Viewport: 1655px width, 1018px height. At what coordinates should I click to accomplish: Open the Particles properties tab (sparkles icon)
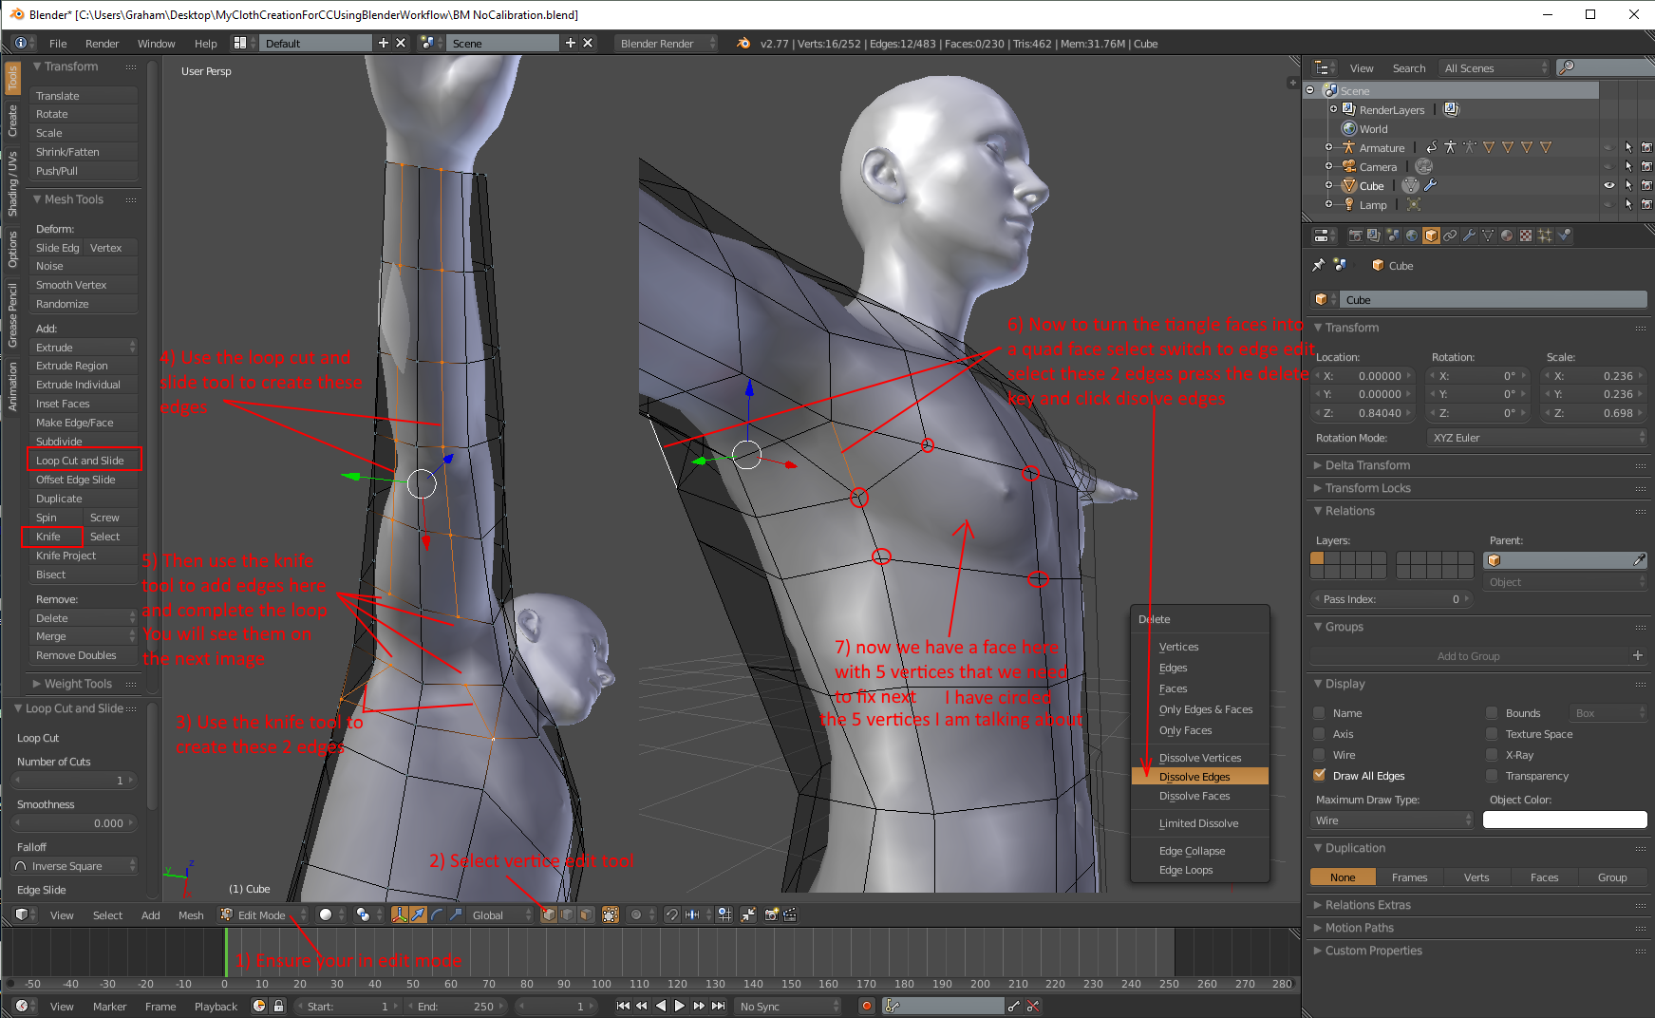point(1545,236)
